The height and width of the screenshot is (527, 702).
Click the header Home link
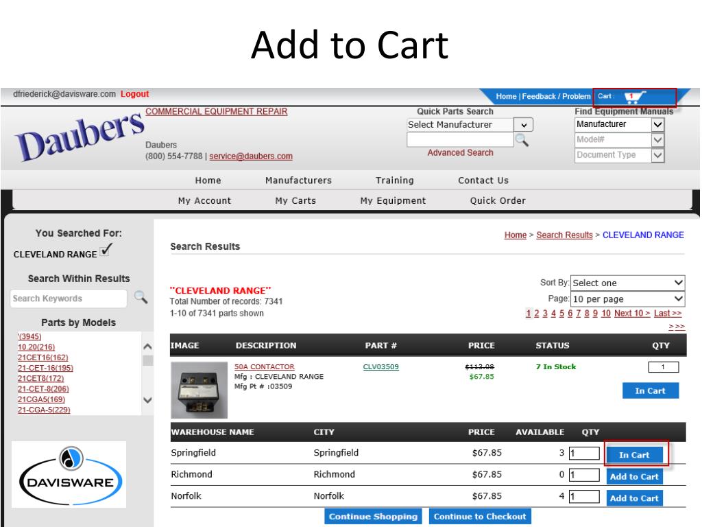tap(506, 96)
